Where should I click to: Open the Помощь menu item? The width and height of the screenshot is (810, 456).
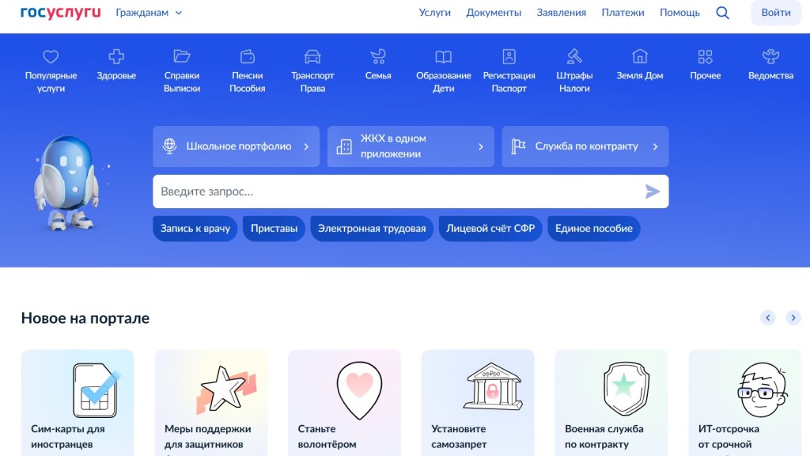(679, 13)
